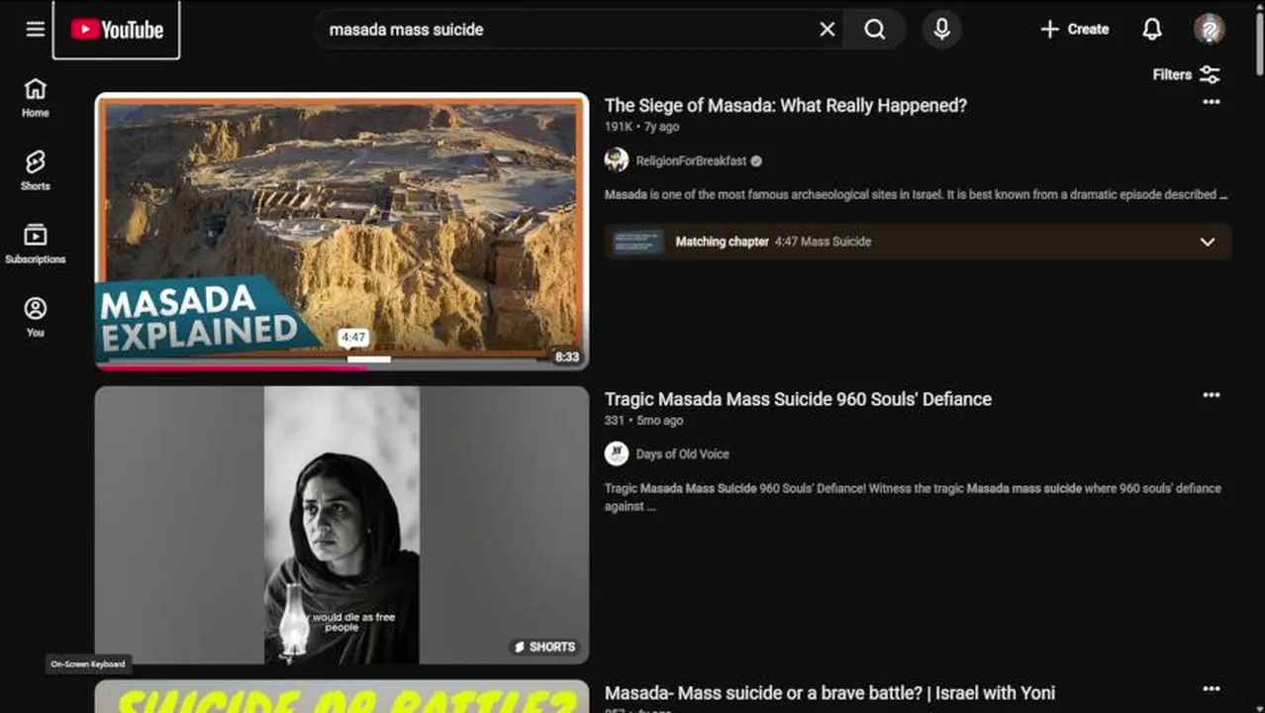Go to Home in sidebar
This screenshot has width=1265, height=713.
tap(36, 98)
